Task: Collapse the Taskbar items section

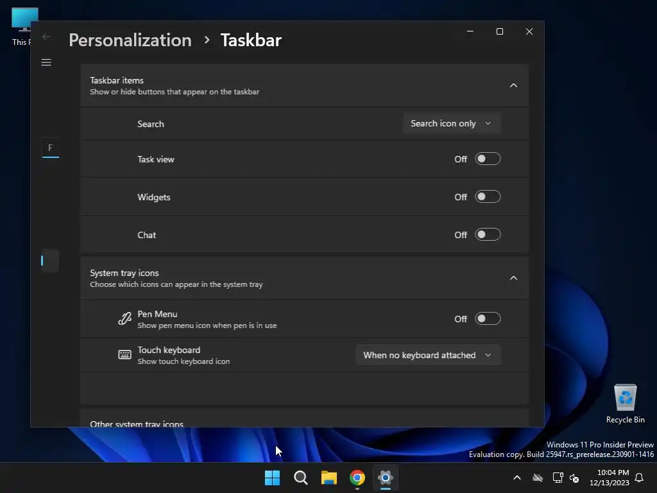Action: (513, 85)
